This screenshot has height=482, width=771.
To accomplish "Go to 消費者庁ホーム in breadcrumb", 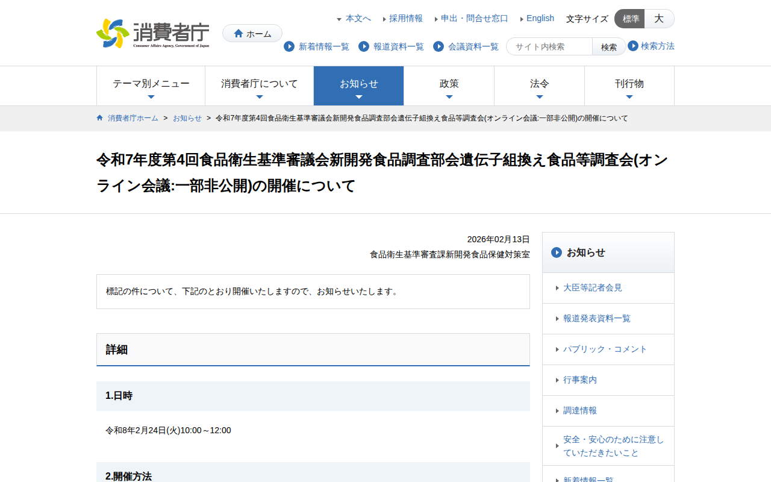I will (133, 118).
